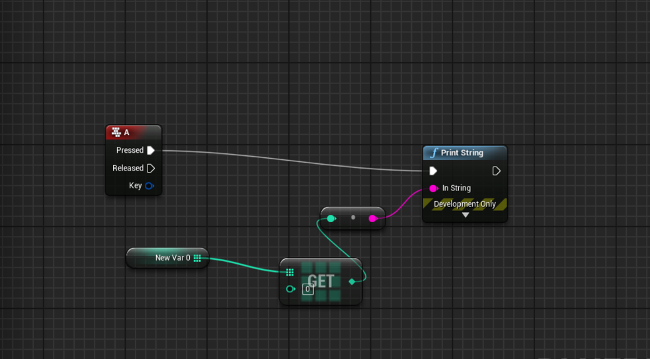The height and width of the screenshot is (359, 650).
Task: Click the Released execution output pin
Action: coord(151,168)
